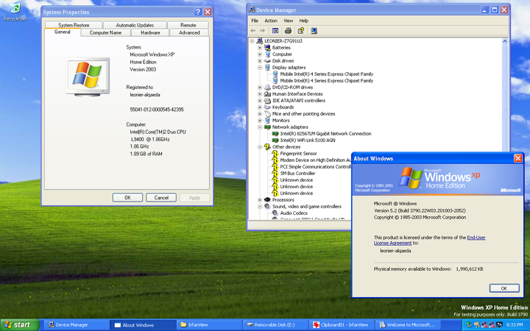Select the PCI Simple Communications Controller device

pyautogui.click(x=315, y=166)
